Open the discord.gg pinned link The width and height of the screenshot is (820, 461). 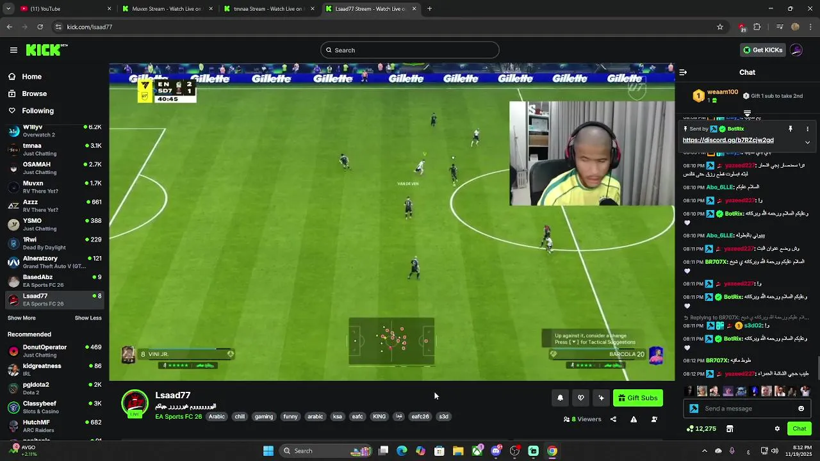pyautogui.click(x=728, y=140)
